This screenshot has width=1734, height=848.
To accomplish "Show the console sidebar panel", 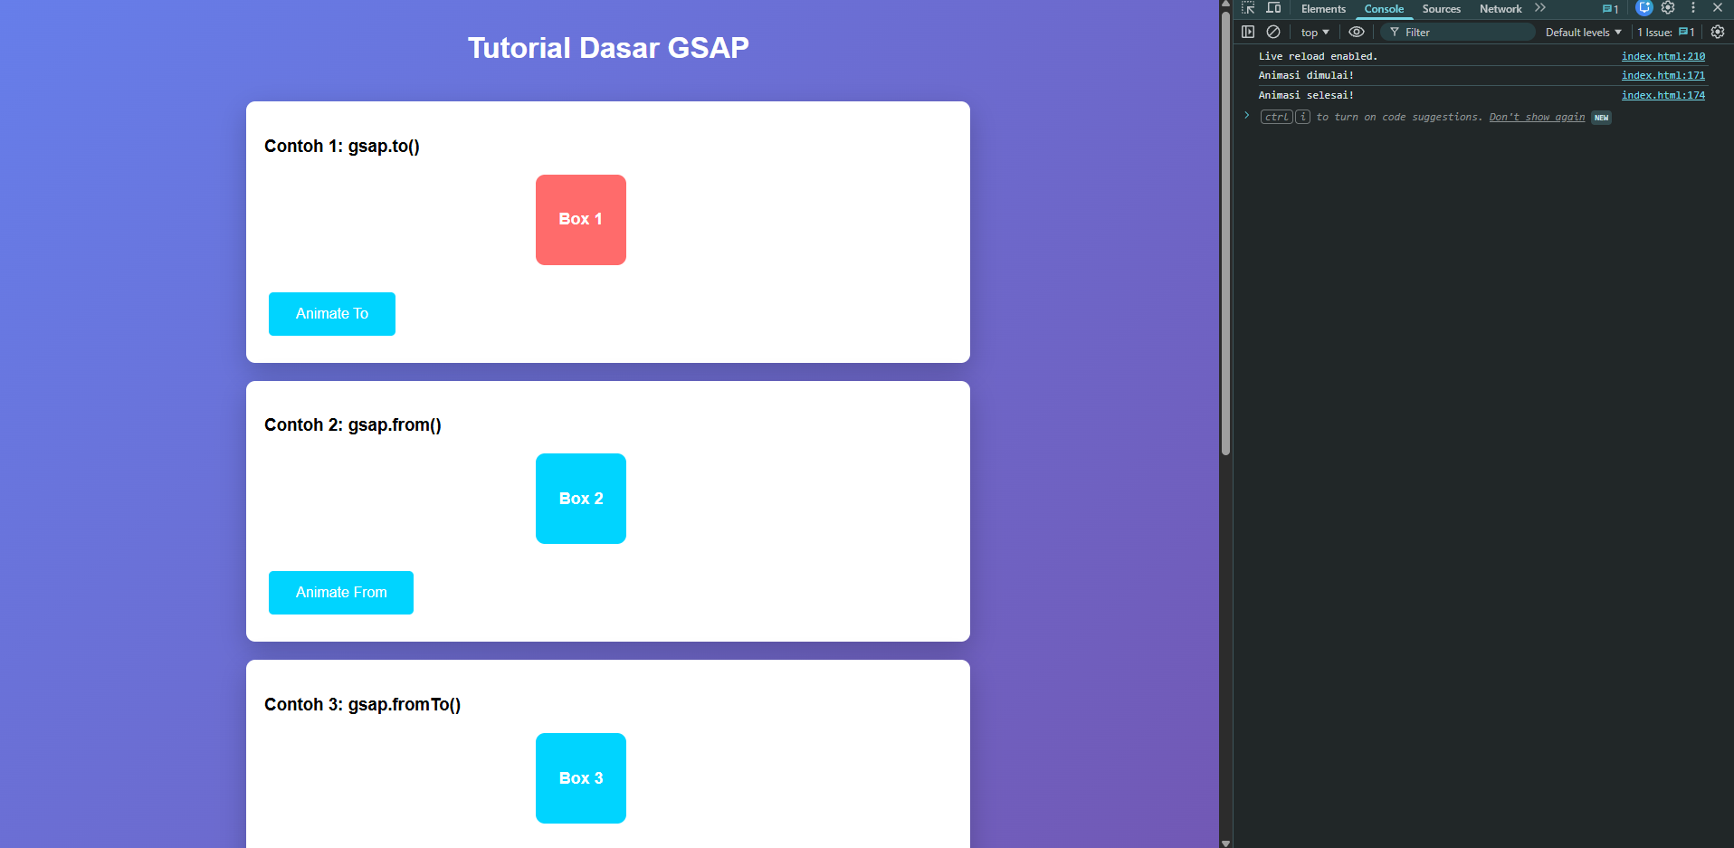I will [x=1248, y=32].
